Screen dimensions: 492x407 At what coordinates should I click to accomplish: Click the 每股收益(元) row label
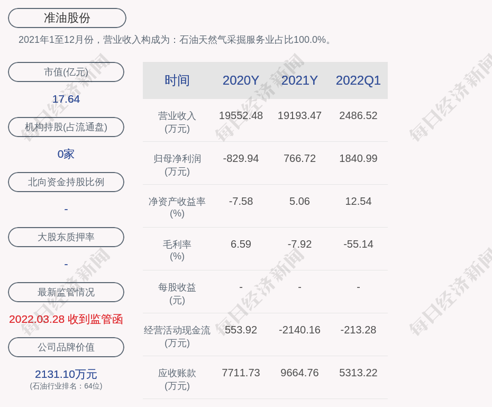(177, 294)
